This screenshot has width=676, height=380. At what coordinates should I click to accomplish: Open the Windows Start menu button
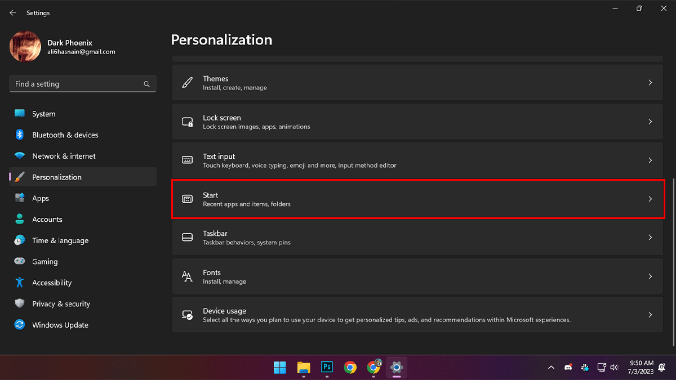point(279,368)
